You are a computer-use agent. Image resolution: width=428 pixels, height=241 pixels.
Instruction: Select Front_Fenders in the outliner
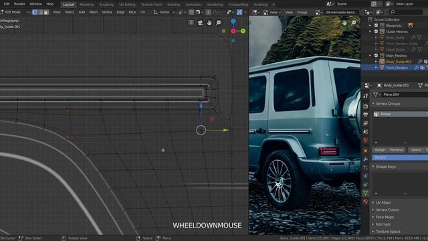point(397,68)
